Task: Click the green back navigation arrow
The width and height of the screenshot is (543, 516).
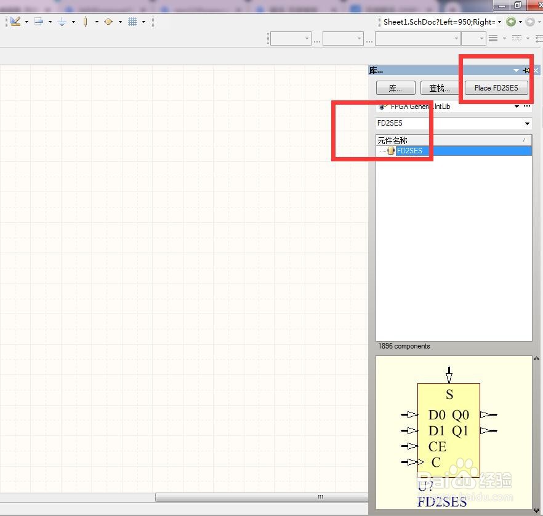Action: [x=511, y=22]
